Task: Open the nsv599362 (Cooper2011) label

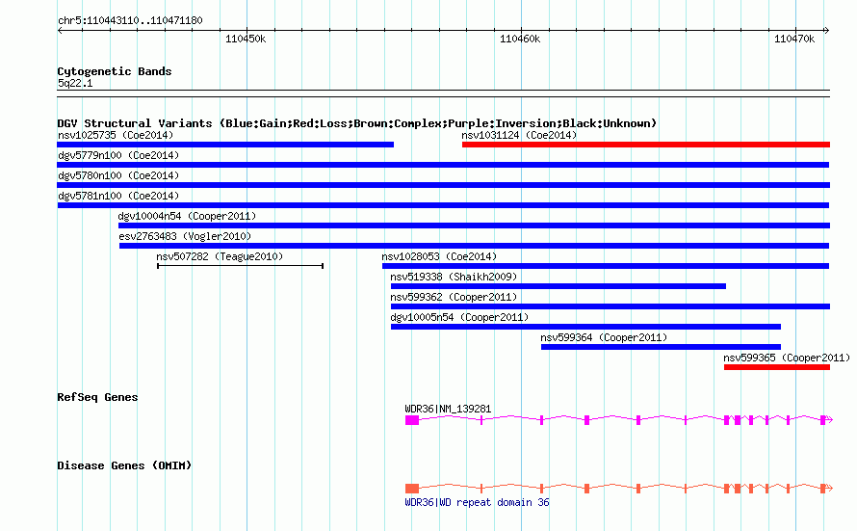Action: tap(454, 297)
